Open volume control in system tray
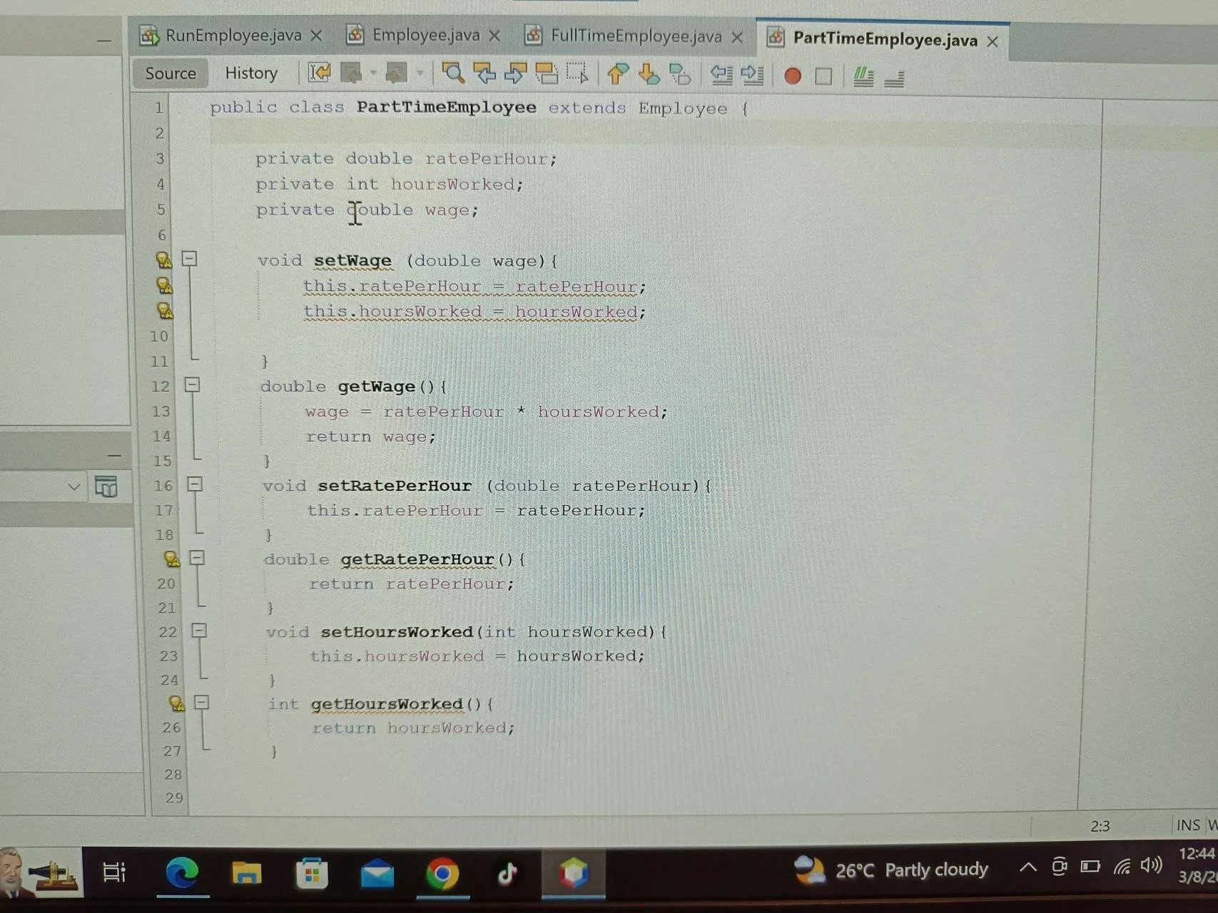The width and height of the screenshot is (1218, 913). (1151, 866)
